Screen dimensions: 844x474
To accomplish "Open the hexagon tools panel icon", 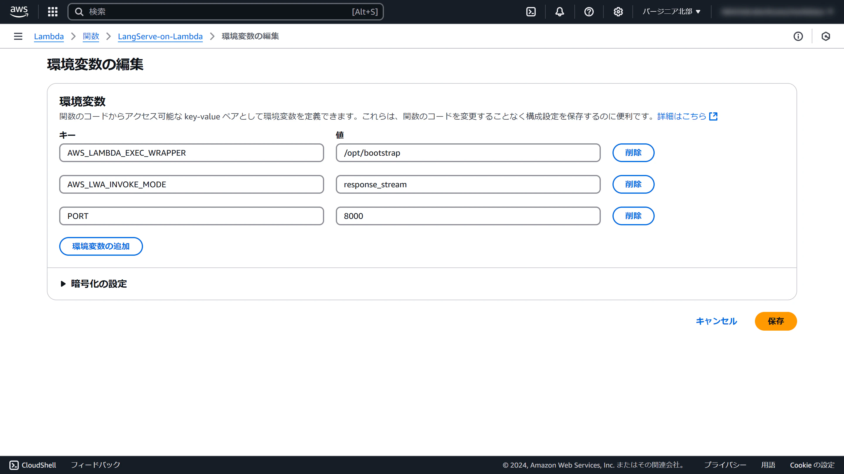I will [826, 36].
